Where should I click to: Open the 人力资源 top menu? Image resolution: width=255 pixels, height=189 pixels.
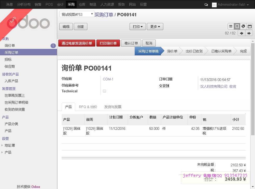[x=107, y=4]
